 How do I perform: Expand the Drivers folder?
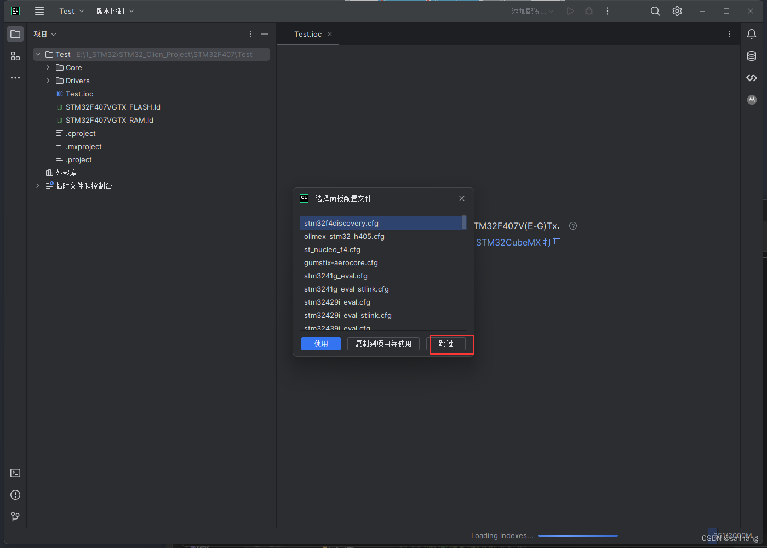(x=48, y=81)
